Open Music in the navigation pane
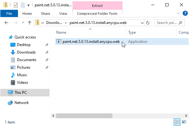This screenshot has width=189, height=126. [x=22, y=75]
